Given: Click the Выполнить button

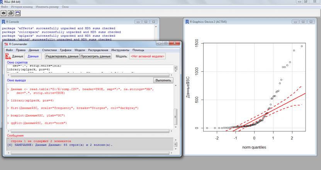Looking at the screenshot, I should tap(163, 80).
